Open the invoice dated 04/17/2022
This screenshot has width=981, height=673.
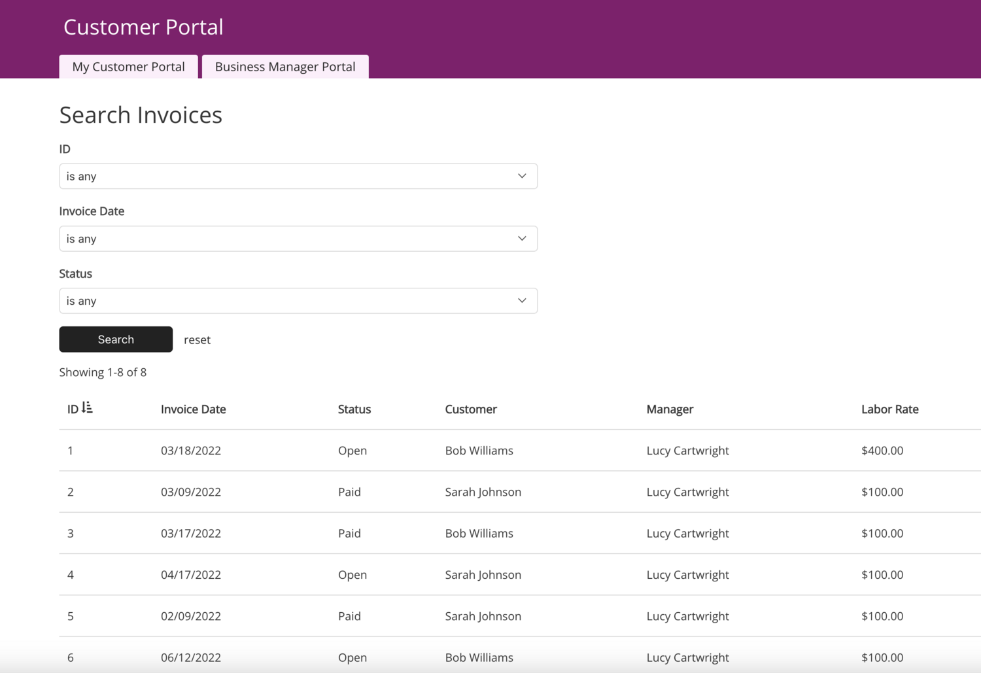(x=191, y=575)
